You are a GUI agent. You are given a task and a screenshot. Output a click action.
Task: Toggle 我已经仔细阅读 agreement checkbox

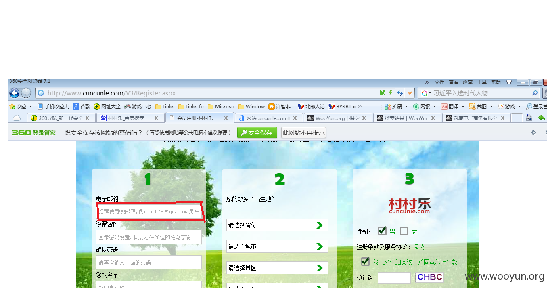[x=365, y=261]
